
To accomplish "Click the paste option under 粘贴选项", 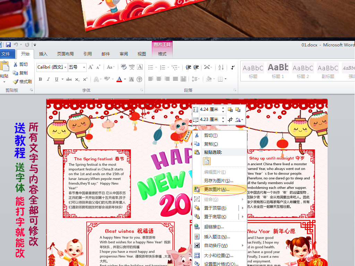I will (207, 161).
